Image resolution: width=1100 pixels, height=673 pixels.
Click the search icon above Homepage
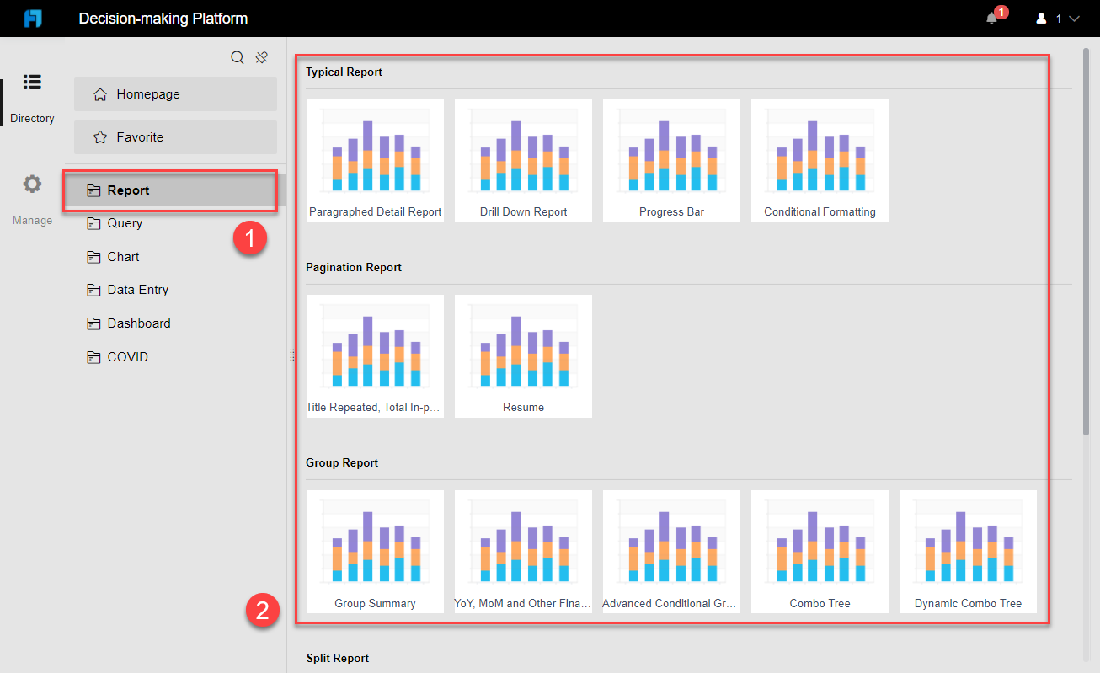coord(238,56)
